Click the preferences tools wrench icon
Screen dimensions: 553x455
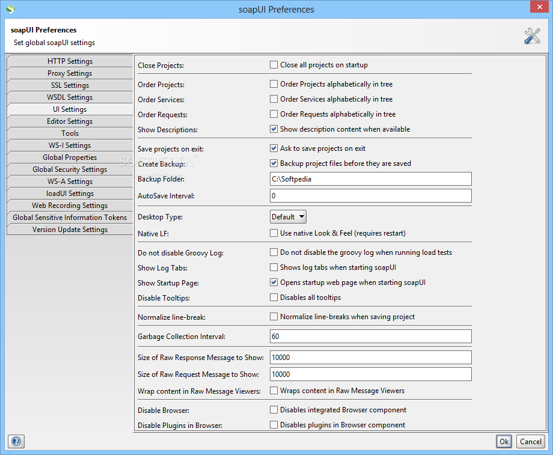click(532, 36)
